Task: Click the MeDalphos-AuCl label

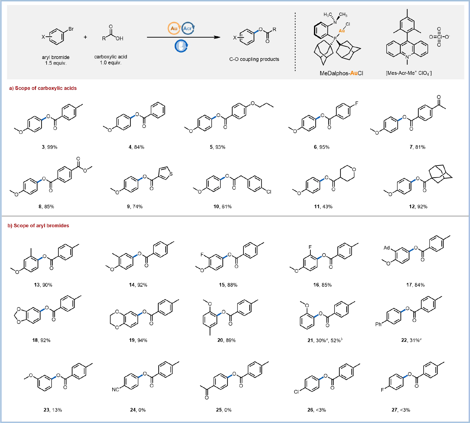Action: click(341, 73)
